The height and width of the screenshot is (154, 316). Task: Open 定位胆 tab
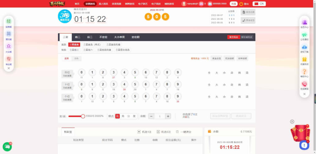(135, 37)
